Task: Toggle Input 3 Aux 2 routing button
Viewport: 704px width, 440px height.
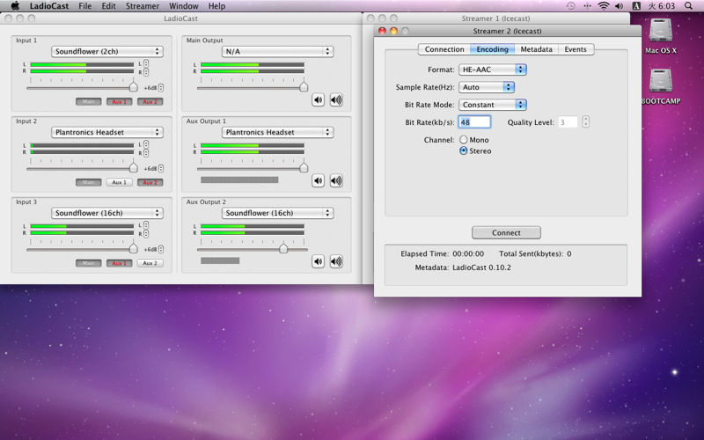Action: (150, 263)
